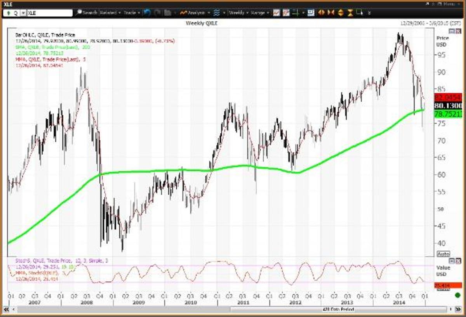Click the line chart style icon
The image size is (466, 317).
coord(276,13)
